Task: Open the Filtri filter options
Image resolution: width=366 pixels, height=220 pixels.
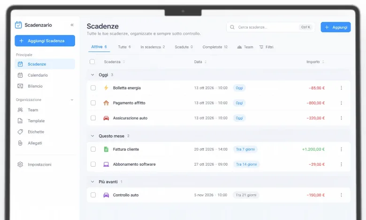Action: point(267,47)
